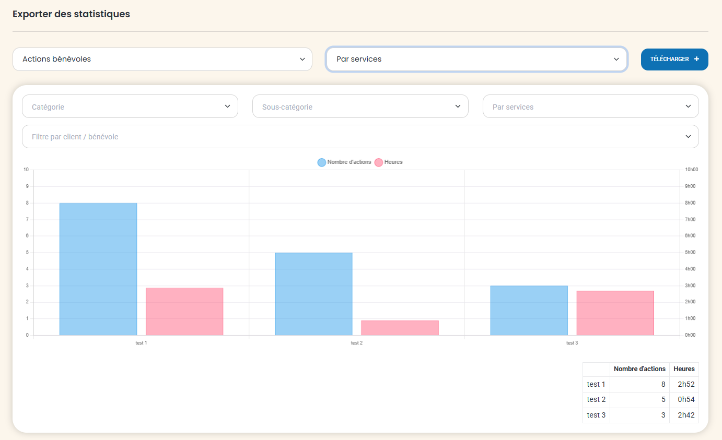Image resolution: width=722 pixels, height=440 pixels.
Task: Click the pink Heures bar for test 2
Action: click(x=400, y=328)
